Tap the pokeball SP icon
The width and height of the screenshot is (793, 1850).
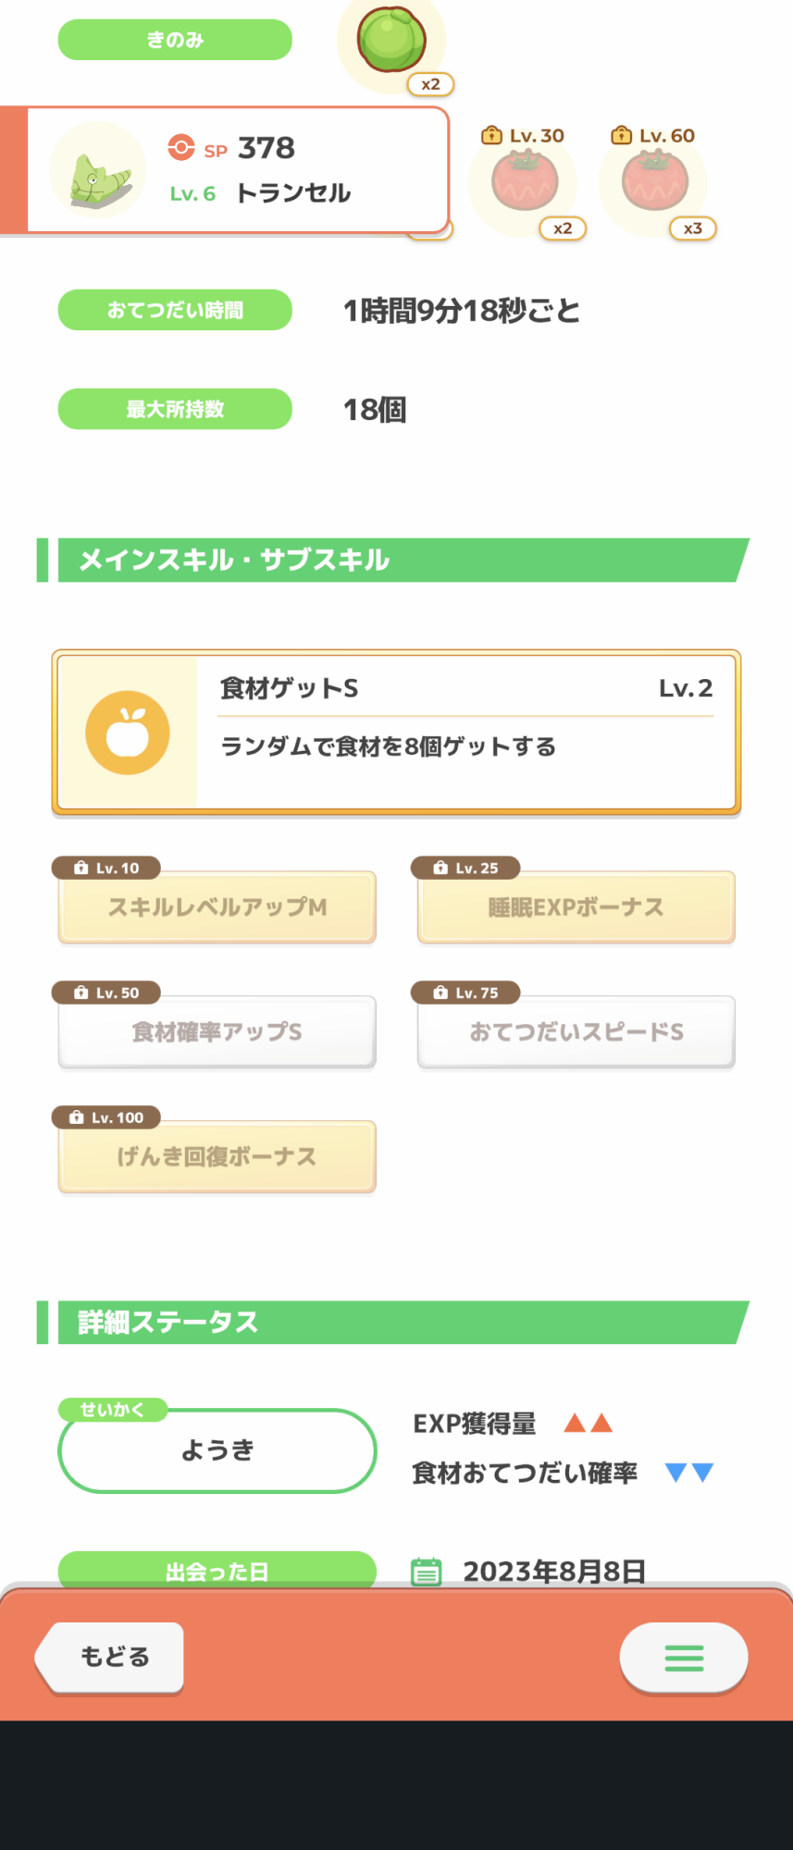point(181,148)
